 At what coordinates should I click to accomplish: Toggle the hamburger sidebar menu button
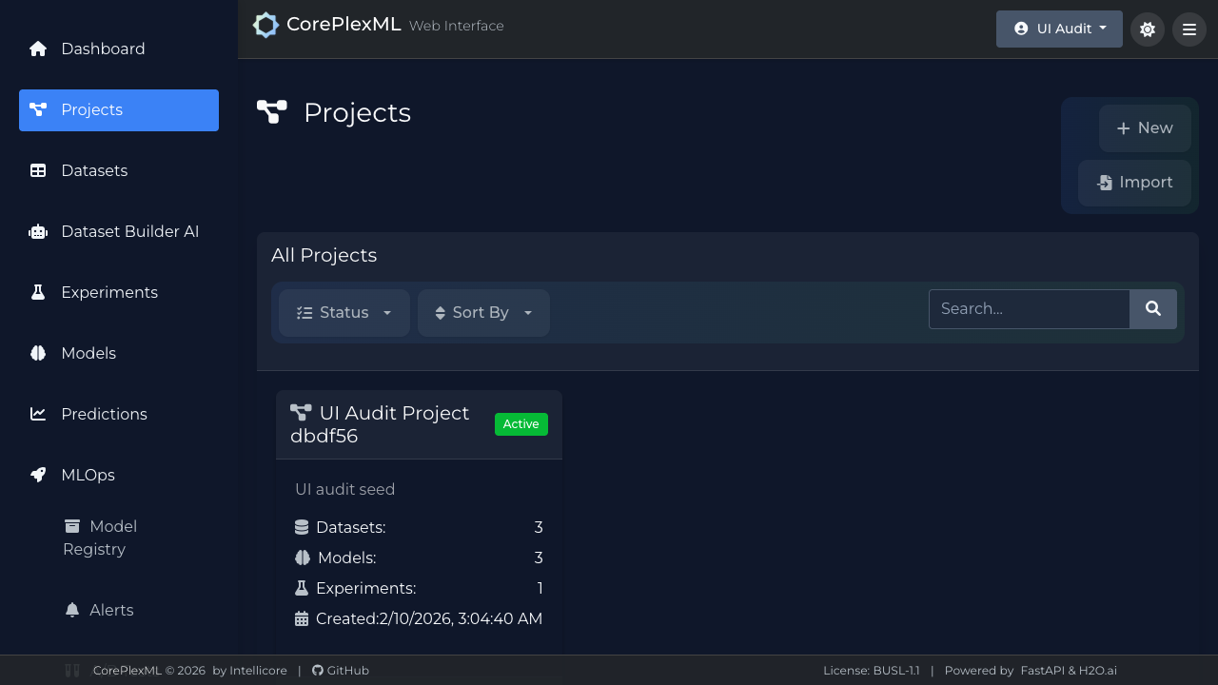(x=1189, y=29)
